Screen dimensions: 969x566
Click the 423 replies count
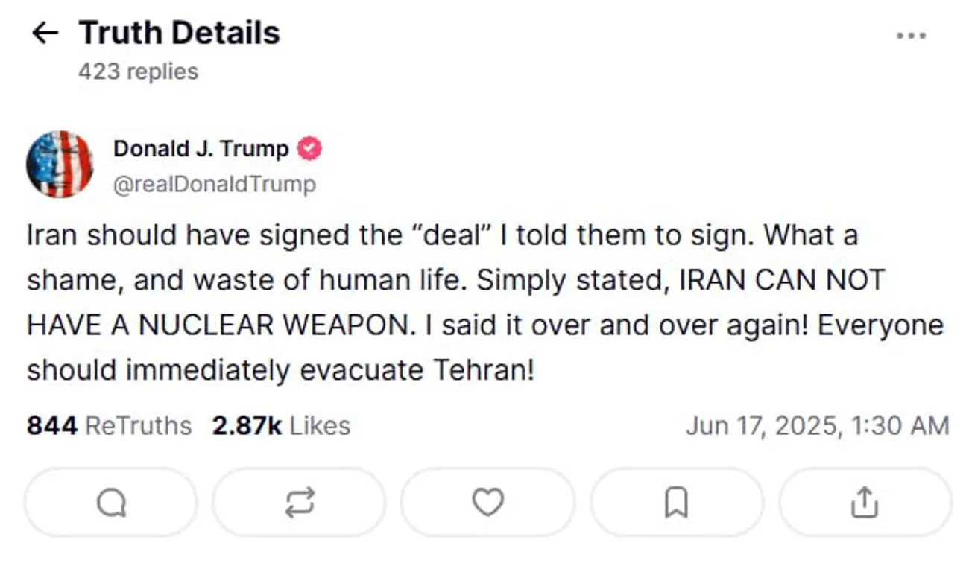point(138,71)
